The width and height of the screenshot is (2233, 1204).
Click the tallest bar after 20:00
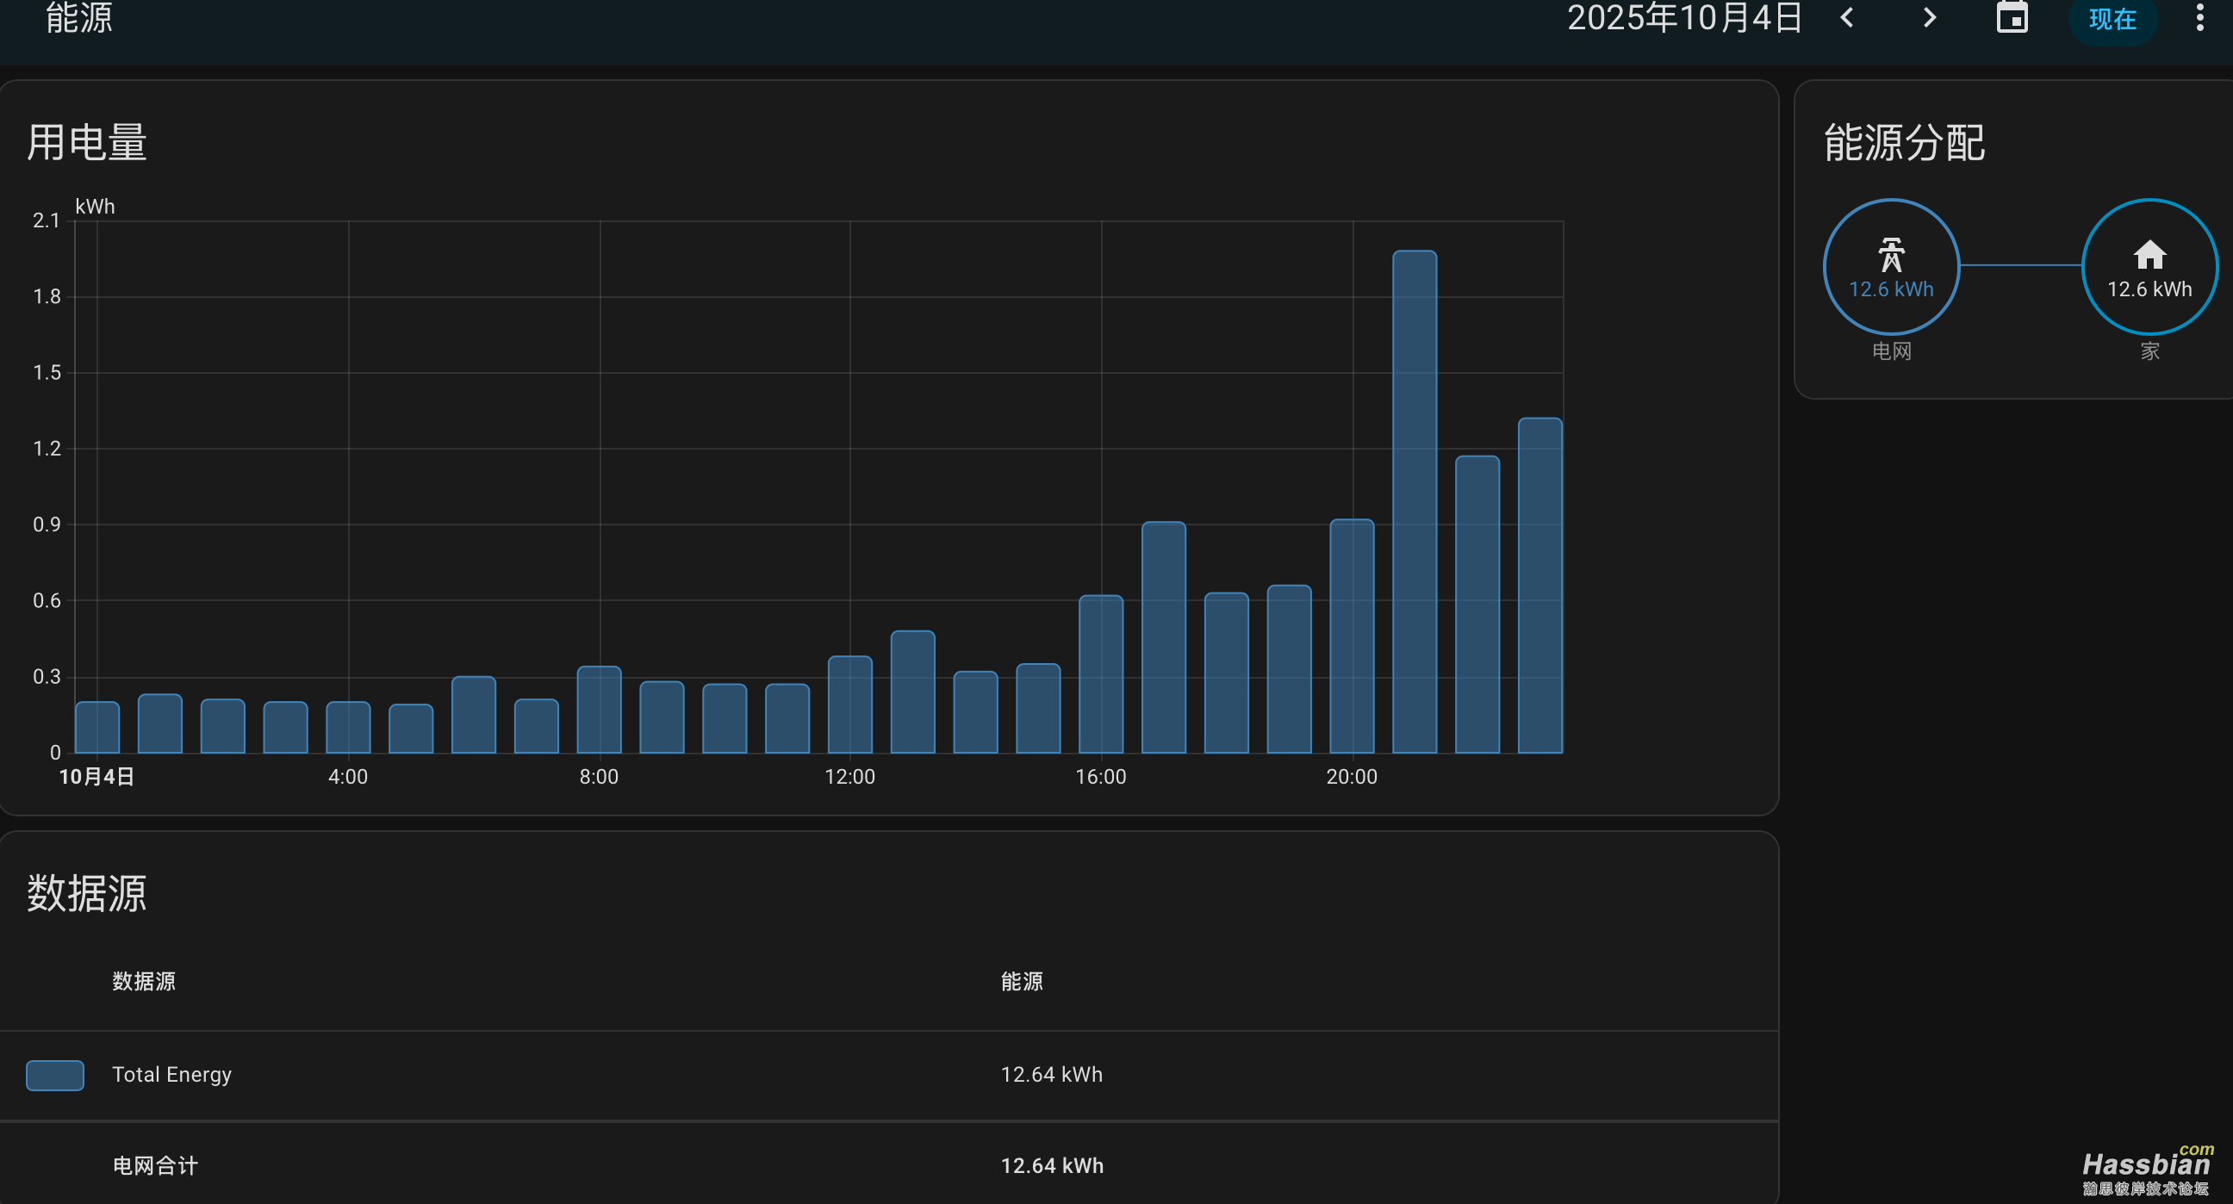(1414, 503)
